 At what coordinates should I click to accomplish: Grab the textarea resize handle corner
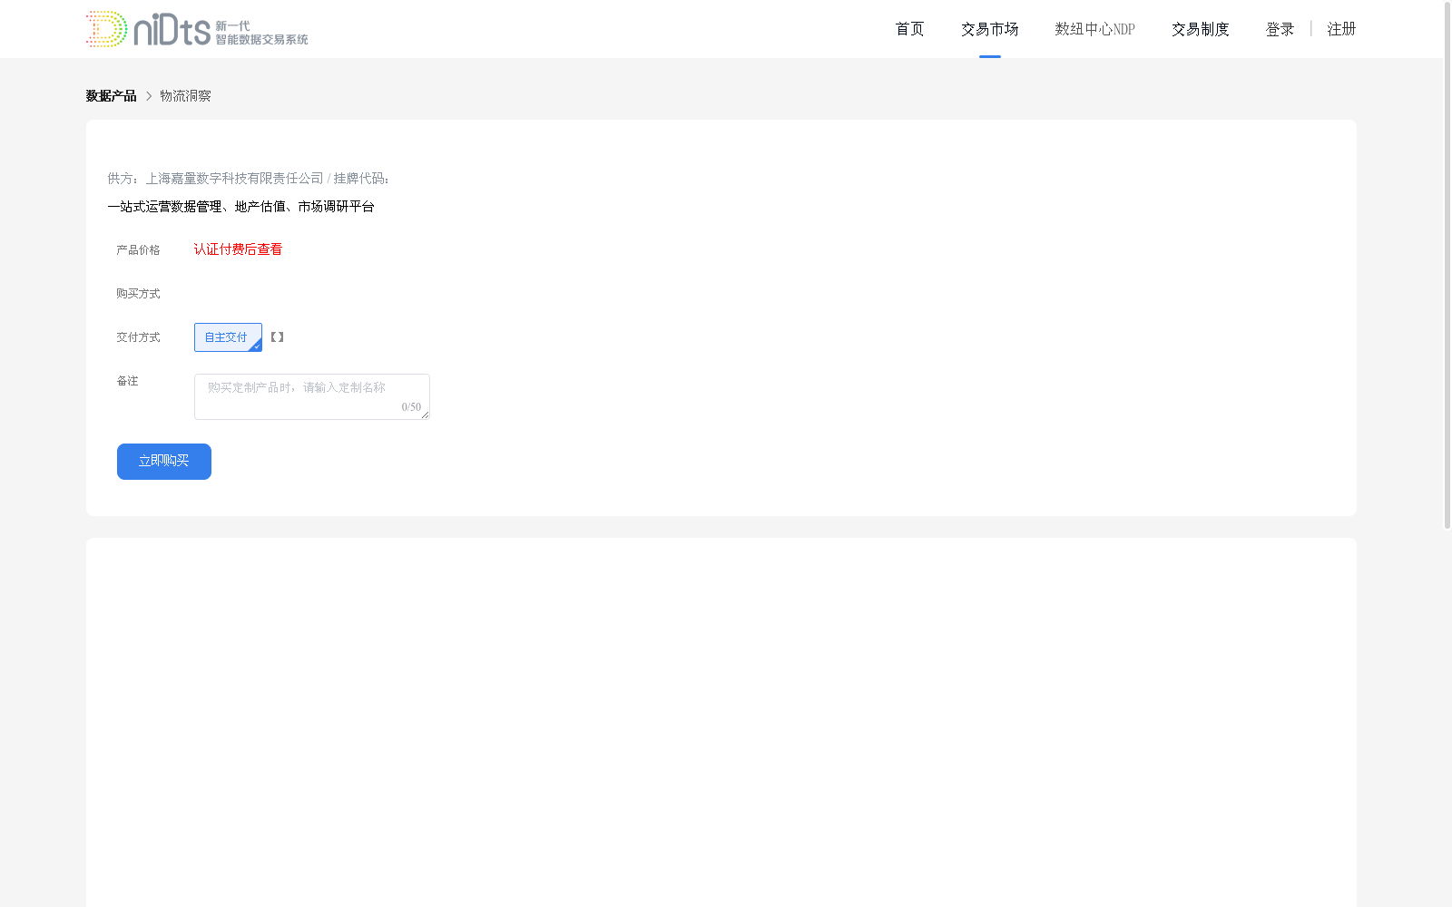tap(425, 414)
